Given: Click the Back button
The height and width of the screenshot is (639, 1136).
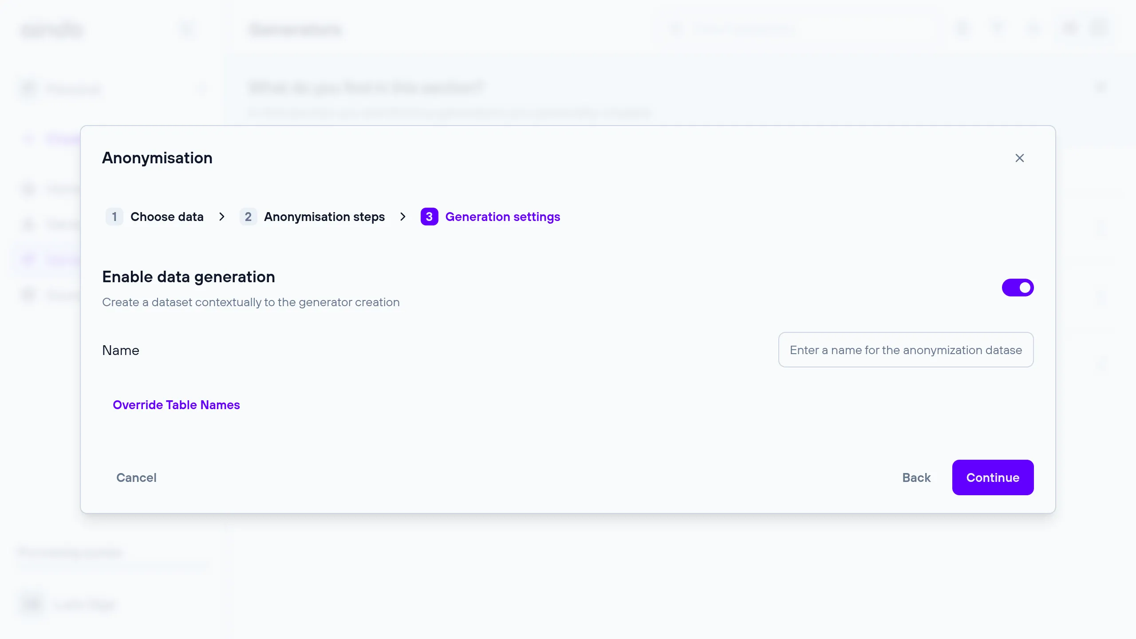Looking at the screenshot, I should pyautogui.click(x=916, y=477).
